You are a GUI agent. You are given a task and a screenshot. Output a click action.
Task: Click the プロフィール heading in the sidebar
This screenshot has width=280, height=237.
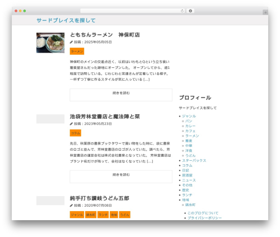click(x=195, y=97)
